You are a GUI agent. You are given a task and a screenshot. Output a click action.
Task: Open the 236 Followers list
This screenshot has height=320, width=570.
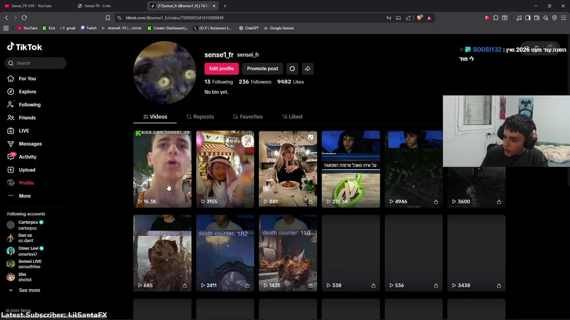point(255,82)
